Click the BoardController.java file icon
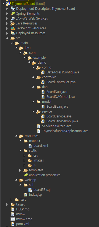This screenshot has width=99, height=227. pyautogui.click(x=43, y=82)
